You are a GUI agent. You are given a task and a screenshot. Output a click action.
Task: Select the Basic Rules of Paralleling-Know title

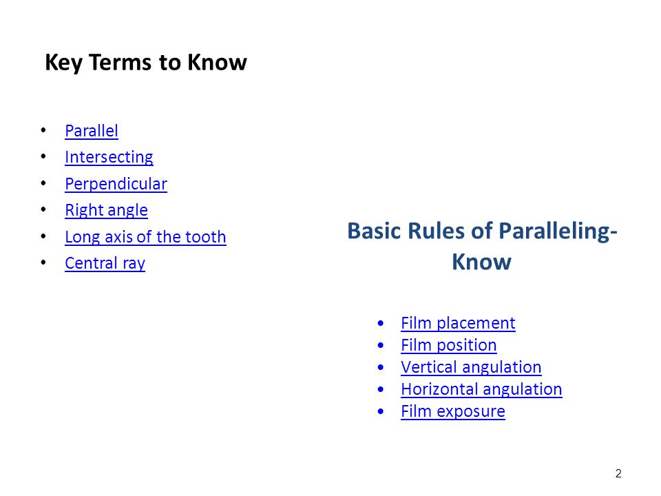click(x=482, y=247)
